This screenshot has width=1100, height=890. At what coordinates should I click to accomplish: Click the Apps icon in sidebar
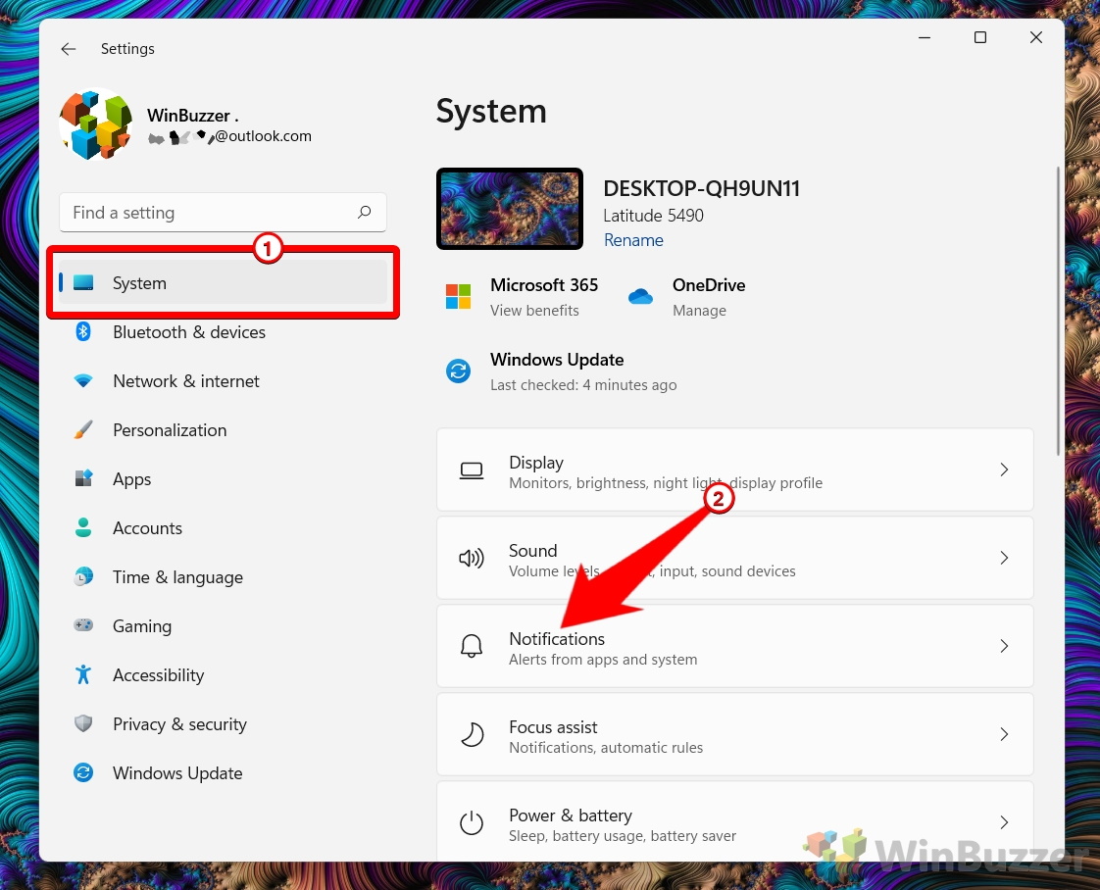pos(83,478)
